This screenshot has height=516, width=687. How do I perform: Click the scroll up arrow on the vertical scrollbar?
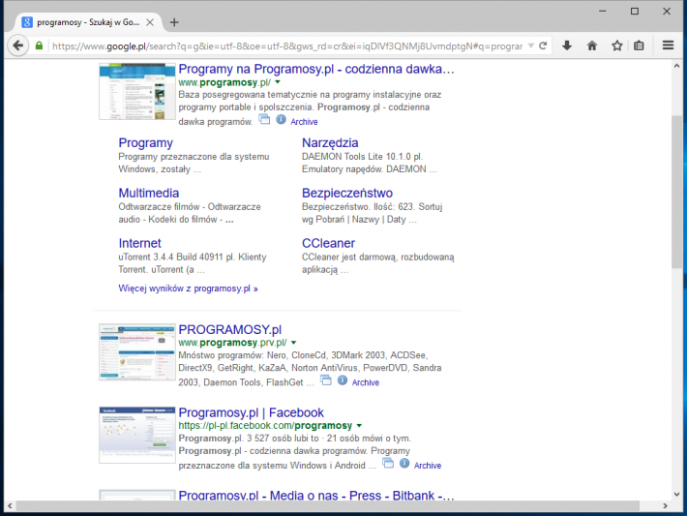coord(676,66)
